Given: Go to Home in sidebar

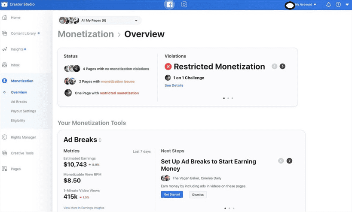Looking at the screenshot, I should 15,18.
